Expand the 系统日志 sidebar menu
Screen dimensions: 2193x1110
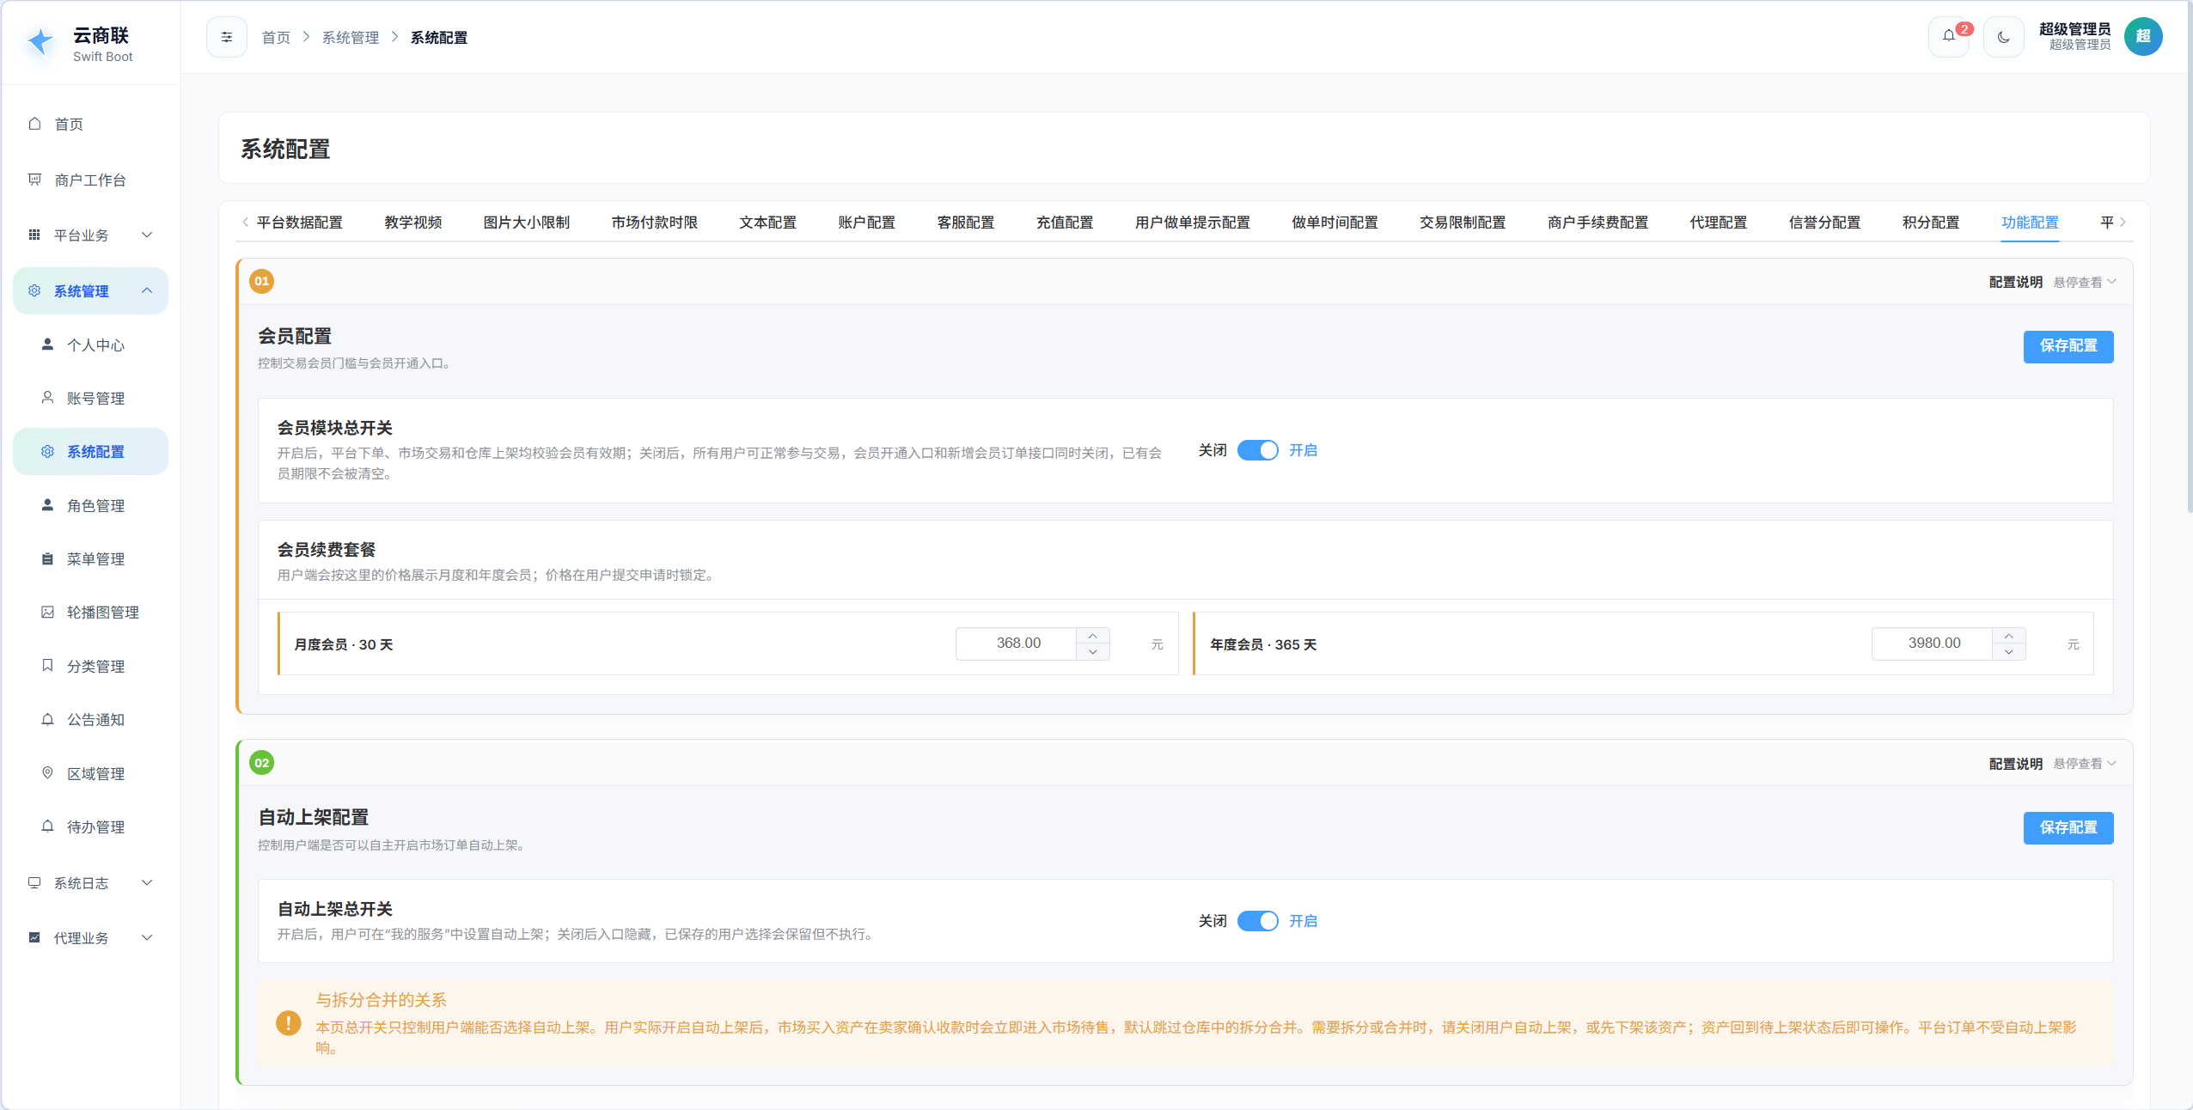click(90, 882)
